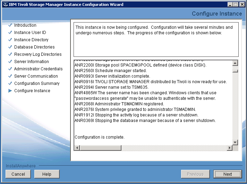Select the Server Information step
Viewport: 247px width, 184px height.
pos(32,62)
